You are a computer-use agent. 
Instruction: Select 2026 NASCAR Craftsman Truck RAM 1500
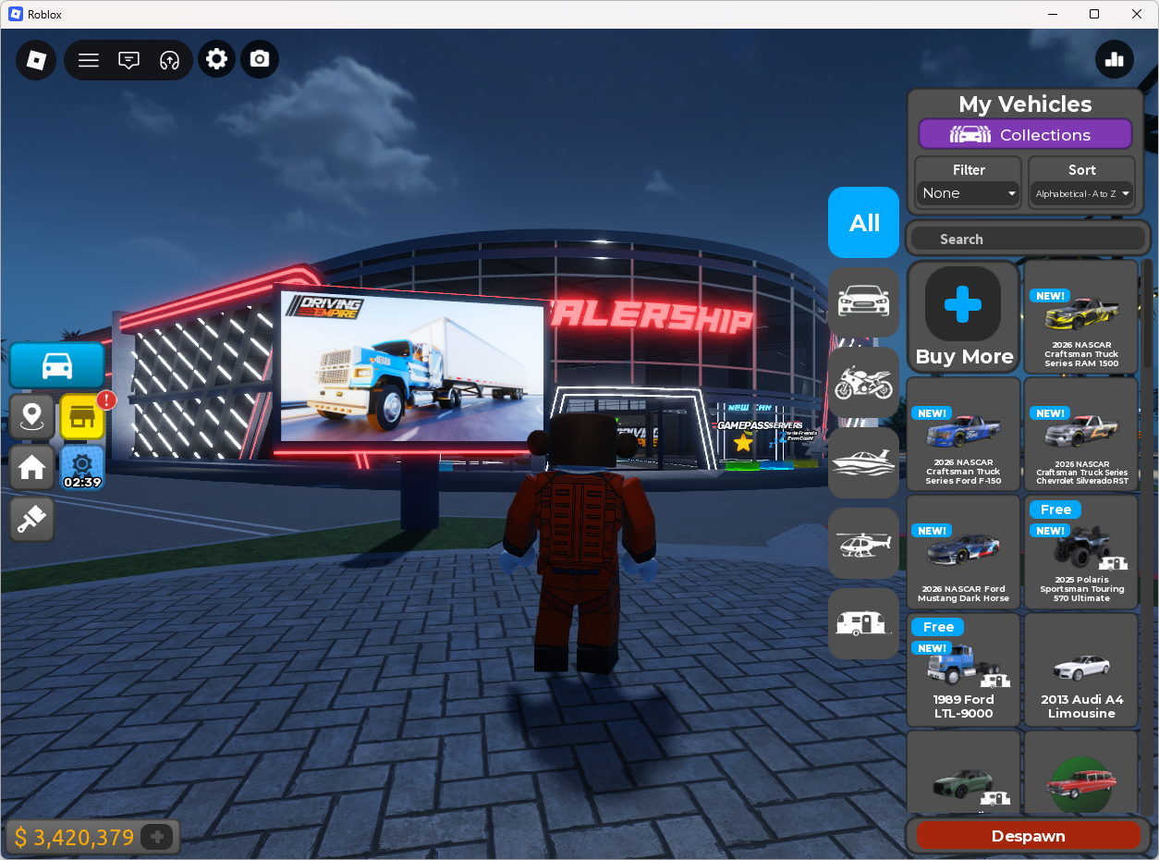click(1081, 316)
